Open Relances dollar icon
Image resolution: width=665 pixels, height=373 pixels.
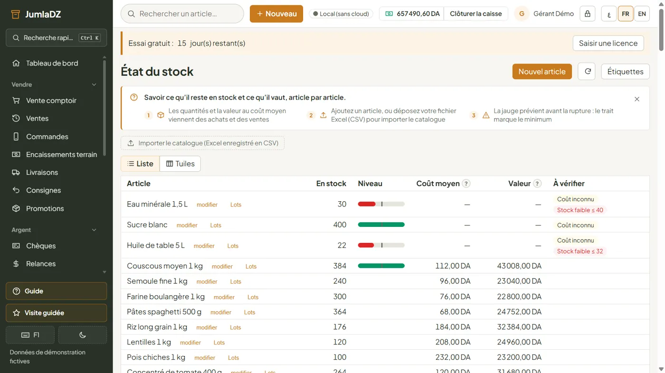[x=16, y=264]
